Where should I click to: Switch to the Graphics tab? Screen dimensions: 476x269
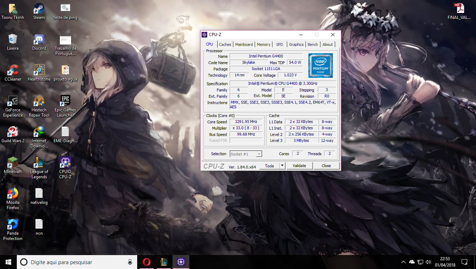(296, 44)
